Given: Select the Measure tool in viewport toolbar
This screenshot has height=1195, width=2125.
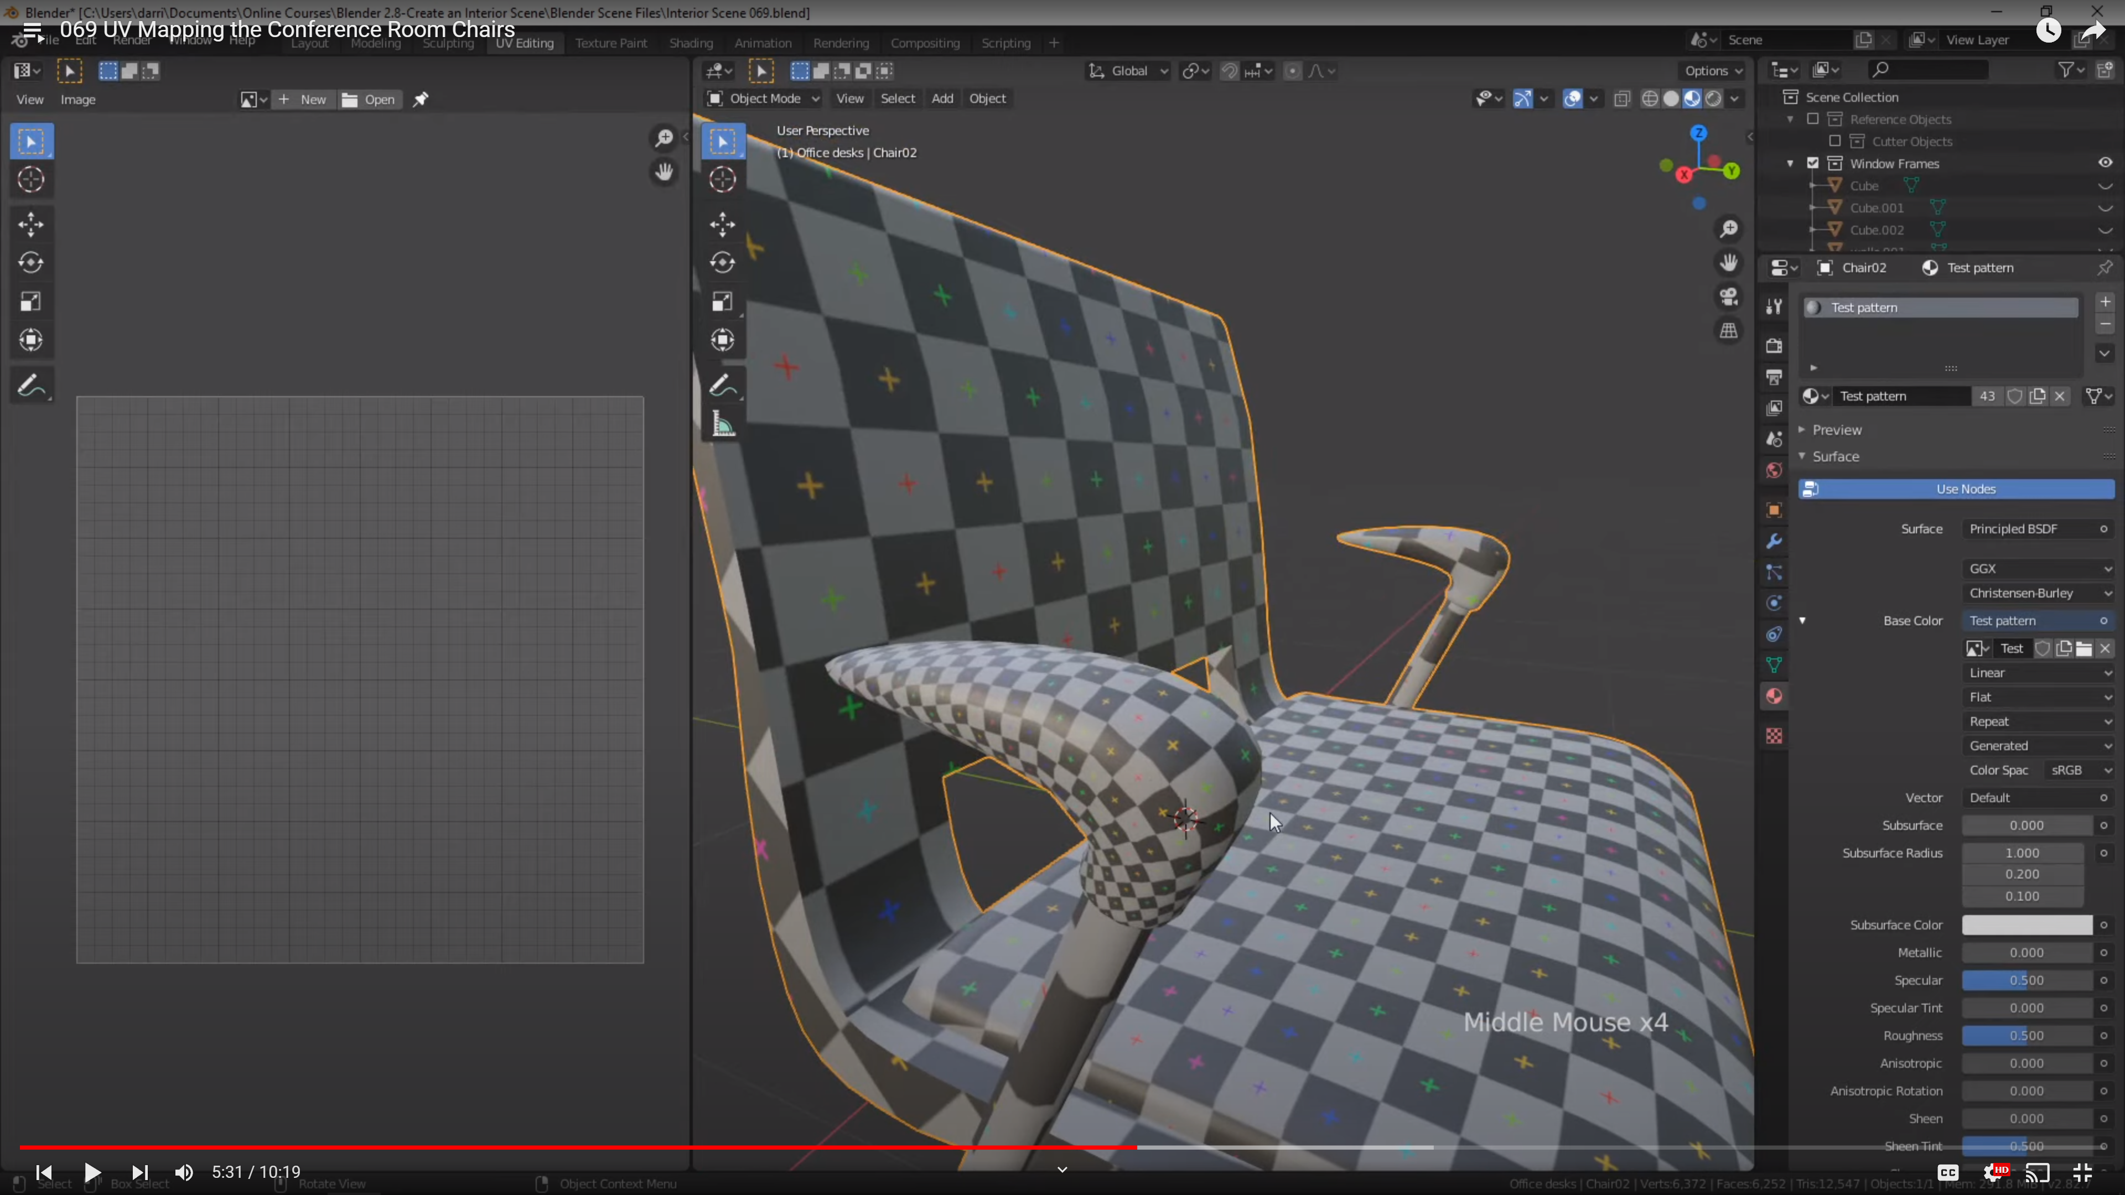Looking at the screenshot, I should click(723, 425).
